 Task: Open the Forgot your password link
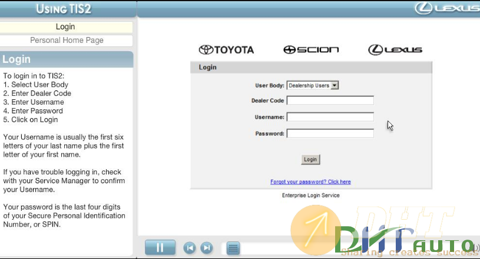310,181
